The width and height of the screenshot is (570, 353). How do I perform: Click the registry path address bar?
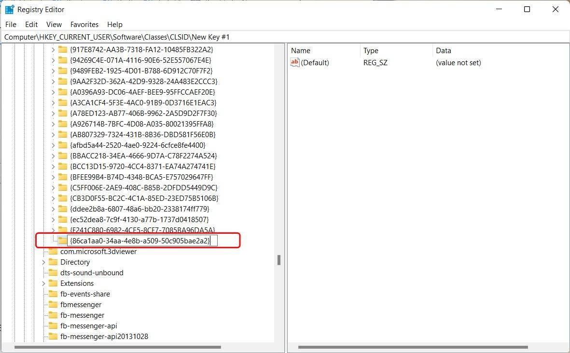tap(285, 37)
